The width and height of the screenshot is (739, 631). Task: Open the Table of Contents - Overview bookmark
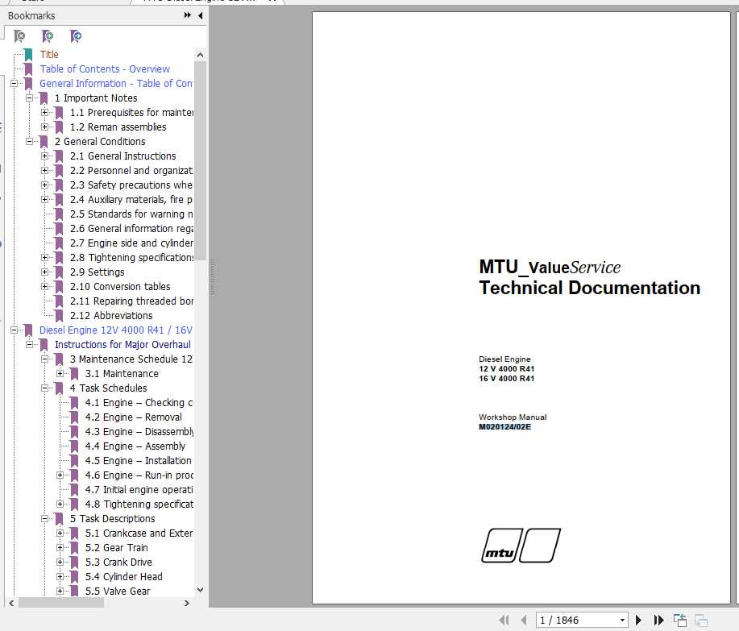[104, 68]
